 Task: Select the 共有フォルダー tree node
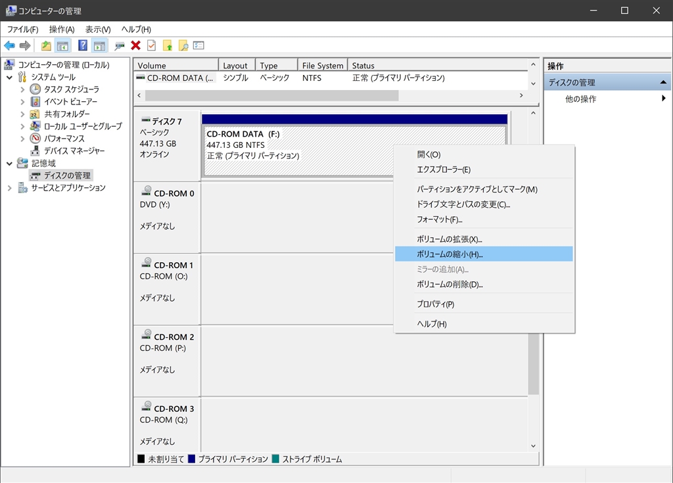pos(67,114)
